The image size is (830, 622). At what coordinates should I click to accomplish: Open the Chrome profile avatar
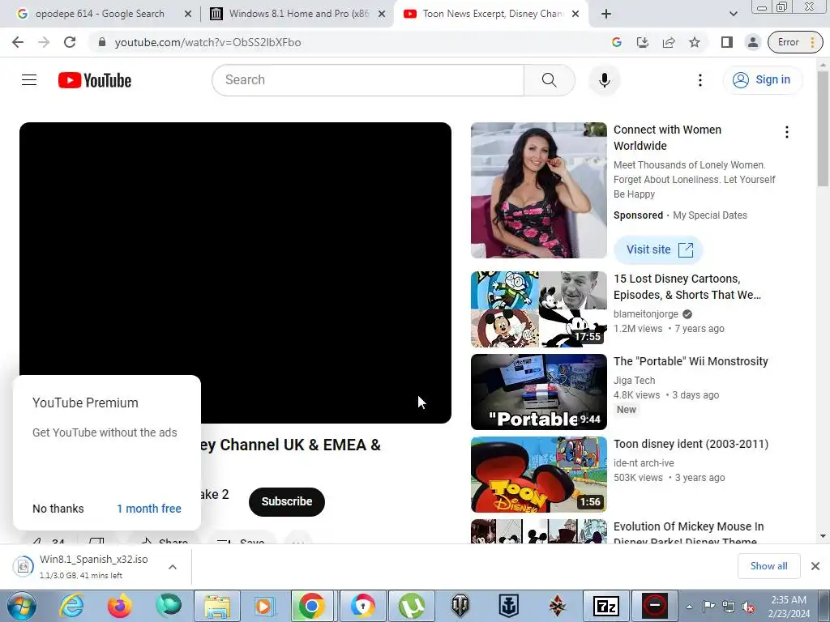click(753, 42)
